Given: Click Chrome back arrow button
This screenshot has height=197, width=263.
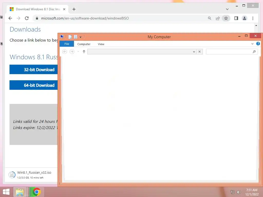Looking at the screenshot, I should coord(10,18).
